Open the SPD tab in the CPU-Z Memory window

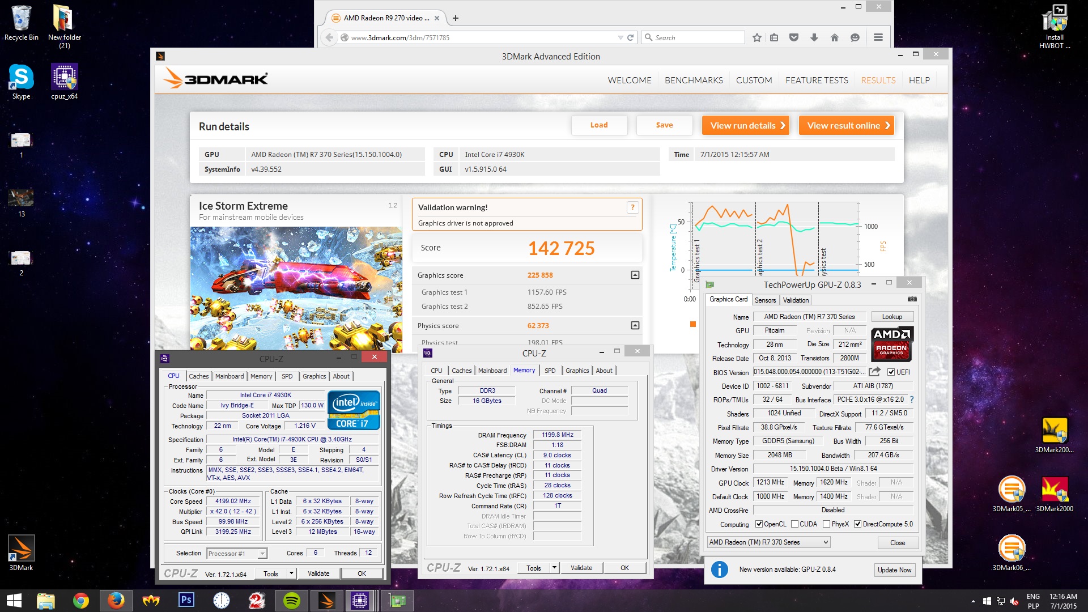550,371
